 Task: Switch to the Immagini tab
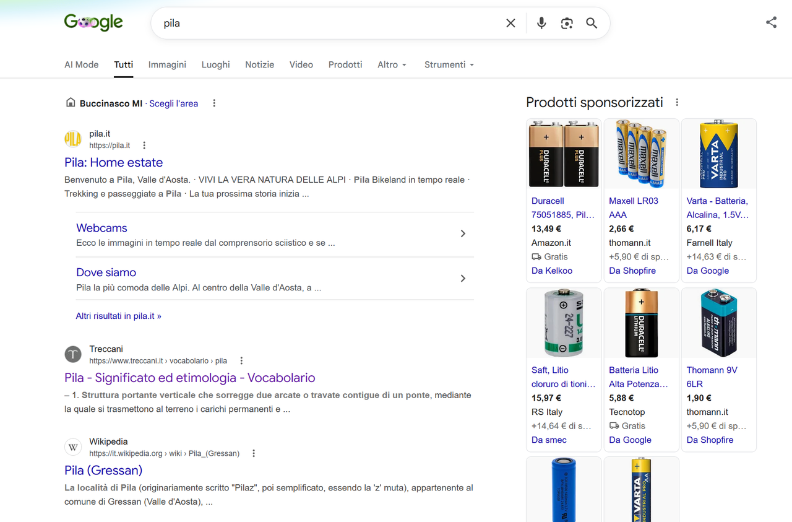(167, 64)
